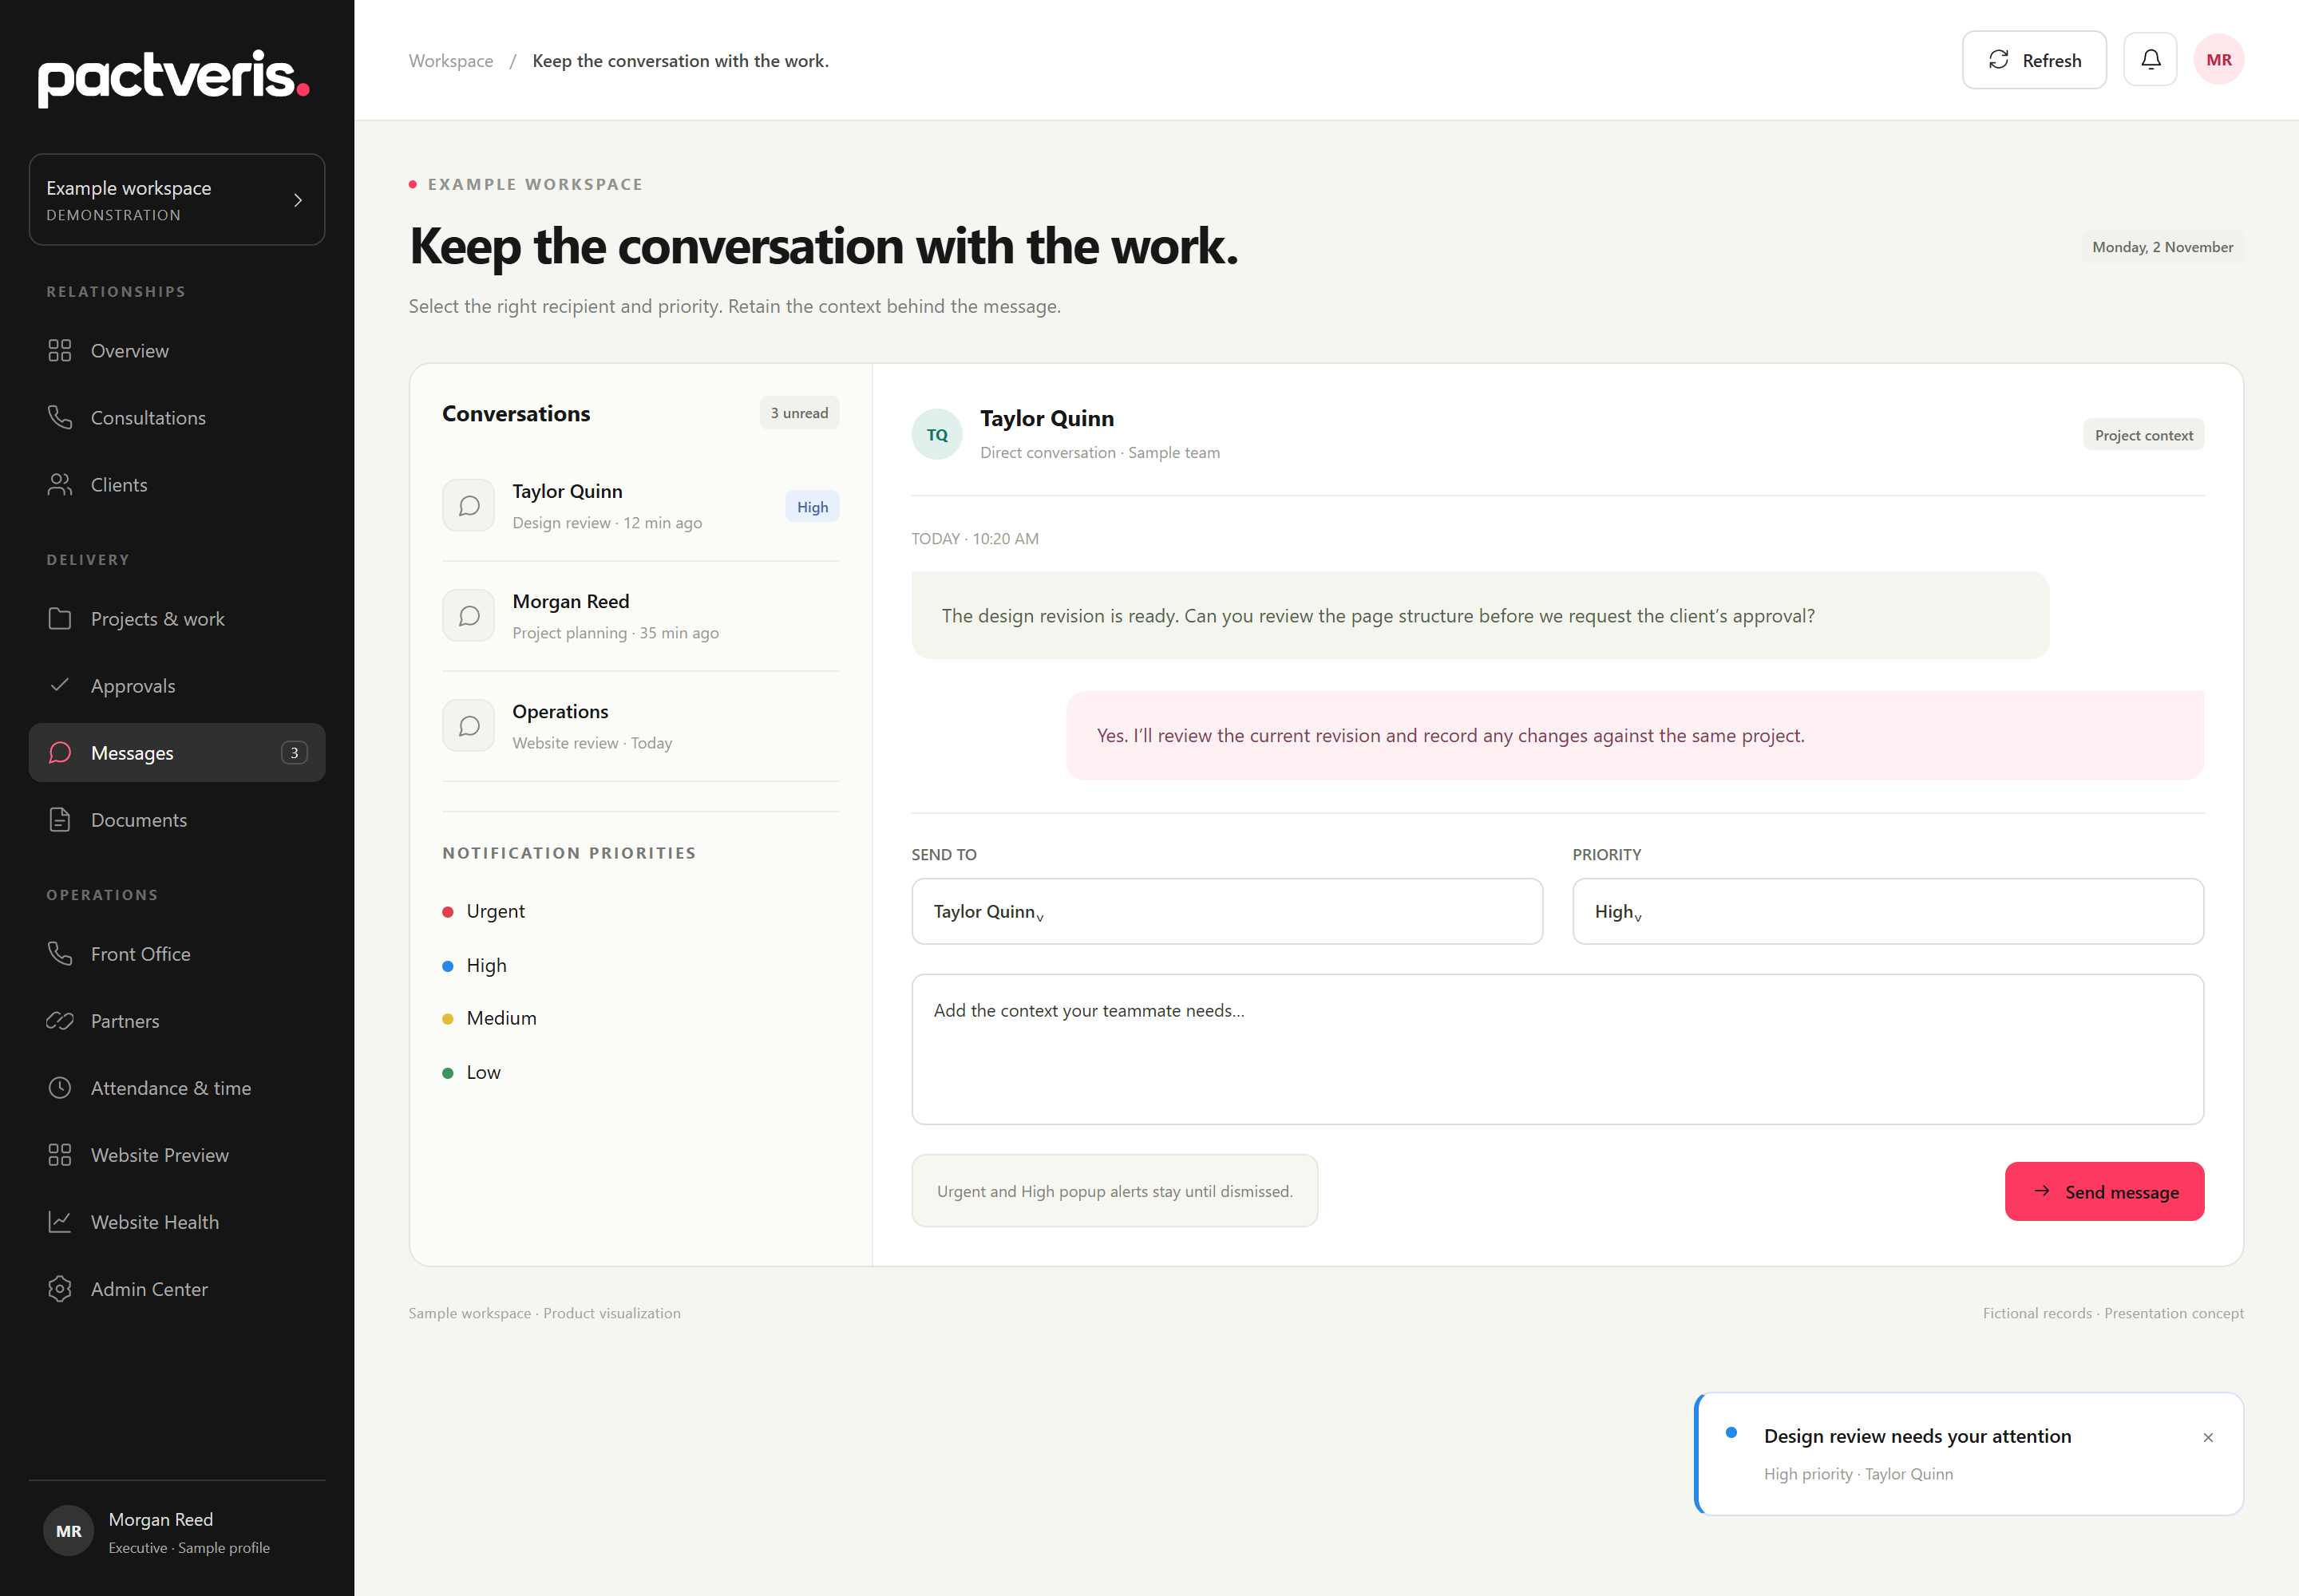
Task: Click the Front Office phone icon
Action: point(60,954)
